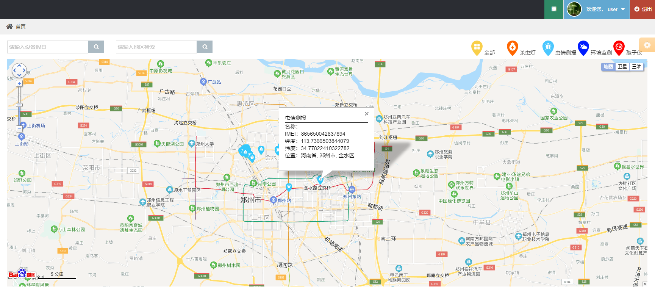Image resolution: width=655 pixels, height=288 pixels.
Task: Filter by light blue 虫情测报 bug icon
Action: click(x=548, y=48)
